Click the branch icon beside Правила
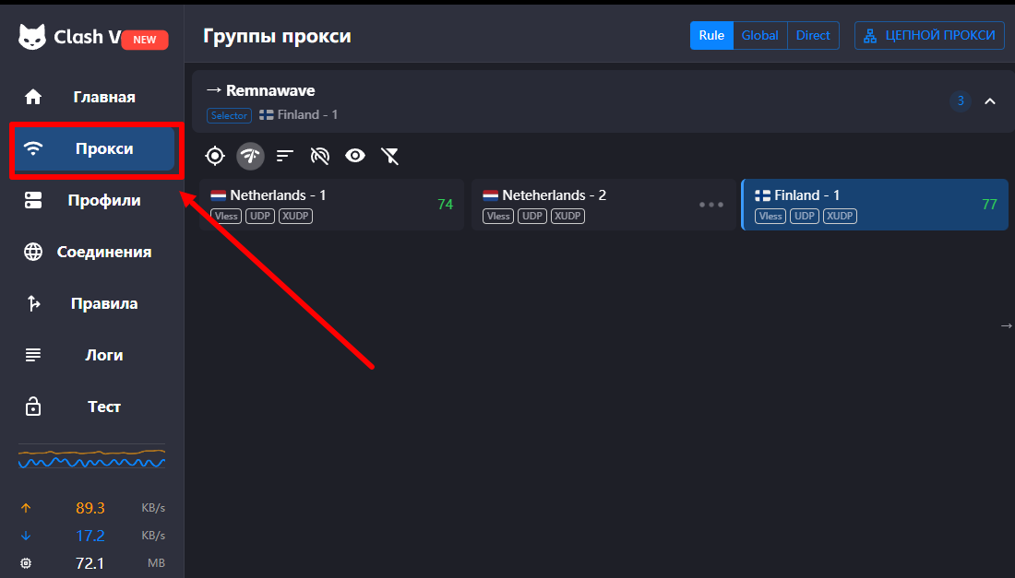1015x578 pixels. (33, 303)
